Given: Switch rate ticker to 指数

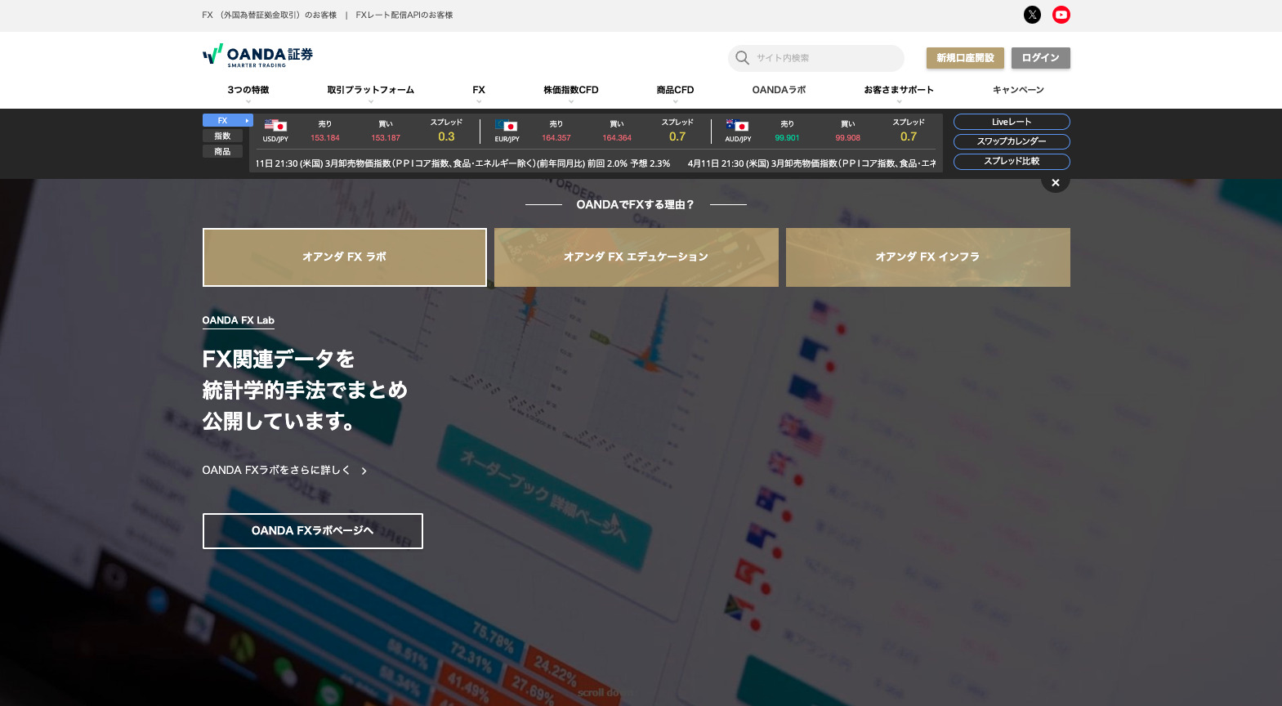Looking at the screenshot, I should point(222,136).
